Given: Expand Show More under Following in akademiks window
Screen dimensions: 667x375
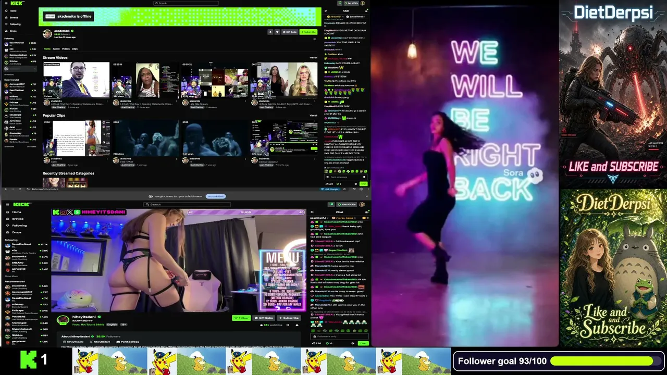Looking at the screenshot, I should [9, 74].
